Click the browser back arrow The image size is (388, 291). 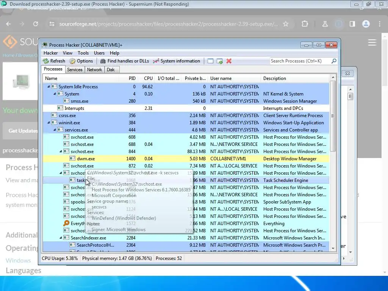[8, 24]
